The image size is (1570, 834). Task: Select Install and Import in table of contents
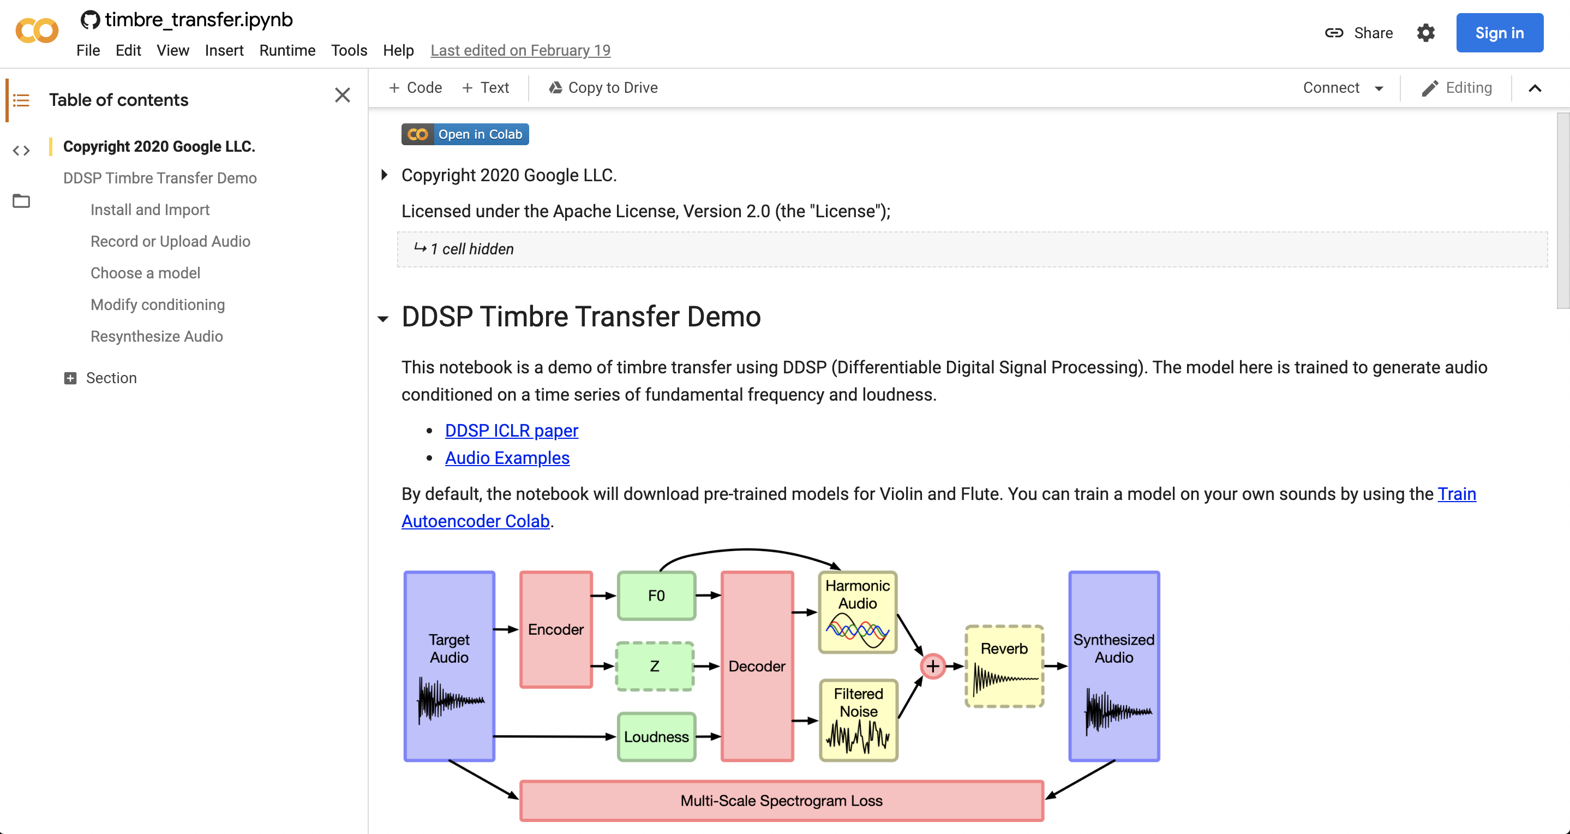pyautogui.click(x=149, y=208)
